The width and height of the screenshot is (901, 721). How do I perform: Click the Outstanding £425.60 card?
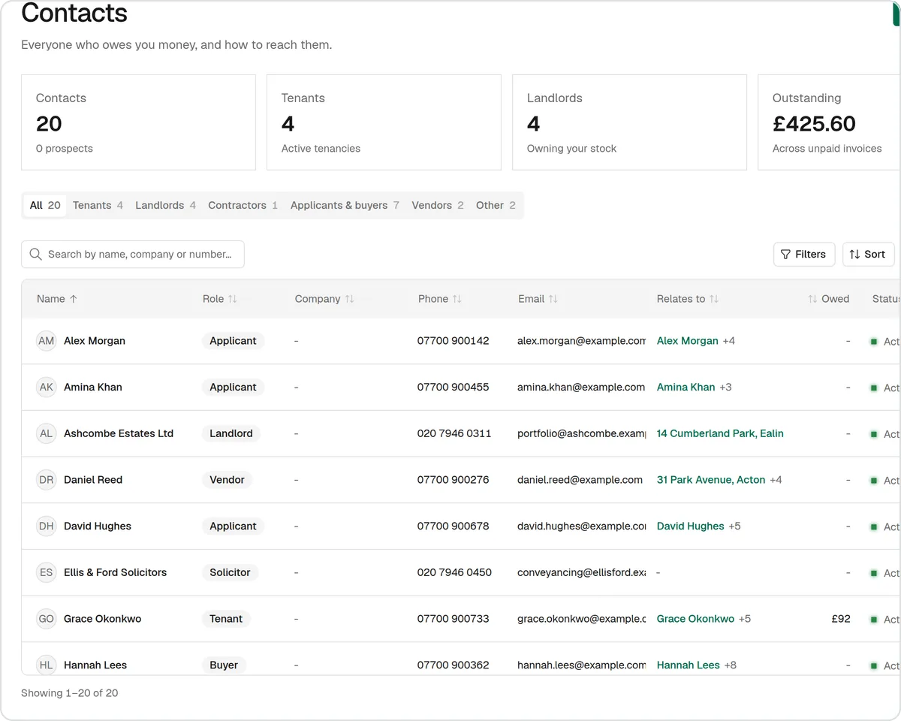(x=829, y=122)
